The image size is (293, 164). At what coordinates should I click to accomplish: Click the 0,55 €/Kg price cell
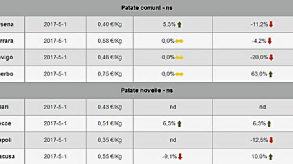110,156
